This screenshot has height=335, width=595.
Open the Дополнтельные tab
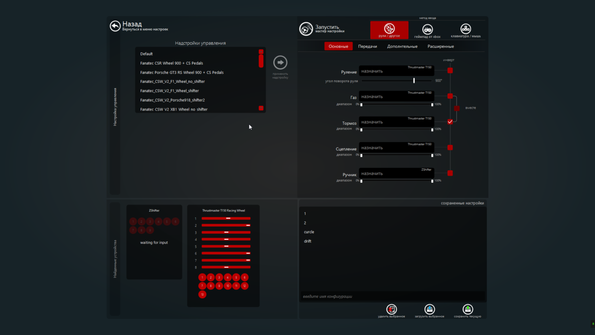tap(402, 46)
